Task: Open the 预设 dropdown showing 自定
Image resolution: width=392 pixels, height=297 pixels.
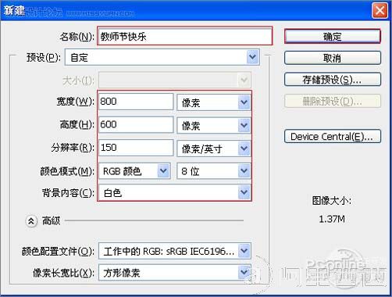Action: click(x=162, y=57)
